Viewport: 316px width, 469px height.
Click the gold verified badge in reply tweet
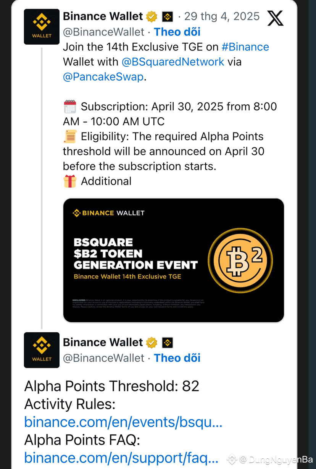click(x=152, y=343)
